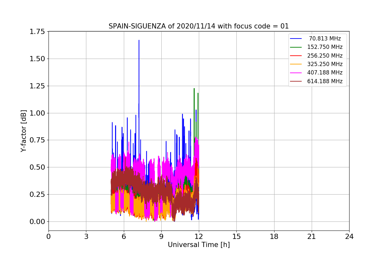Click the 12 x-axis tick label
The height and width of the screenshot is (259, 388).
click(199, 237)
